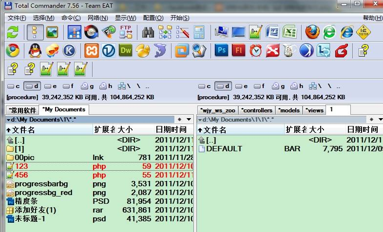Open the multi-rename tool icon with pencil
The image size is (383, 232).
click(x=182, y=32)
